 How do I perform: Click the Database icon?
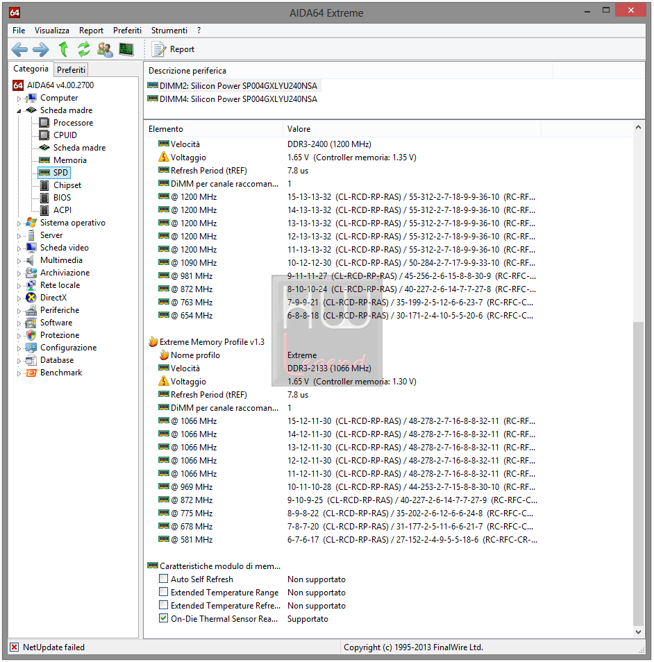[x=31, y=360]
